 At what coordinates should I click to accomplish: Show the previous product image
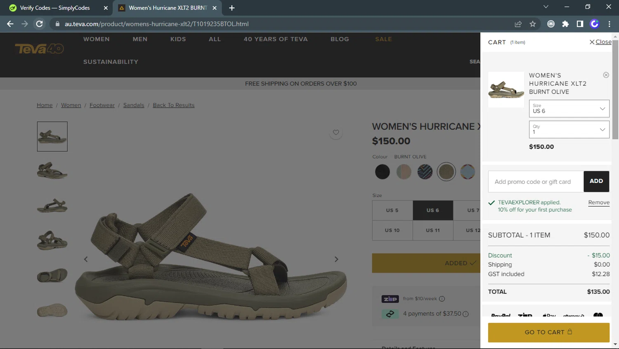click(86, 259)
